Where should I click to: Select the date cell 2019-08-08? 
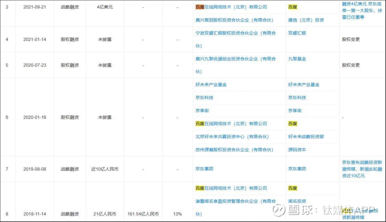pyautogui.click(x=35, y=169)
